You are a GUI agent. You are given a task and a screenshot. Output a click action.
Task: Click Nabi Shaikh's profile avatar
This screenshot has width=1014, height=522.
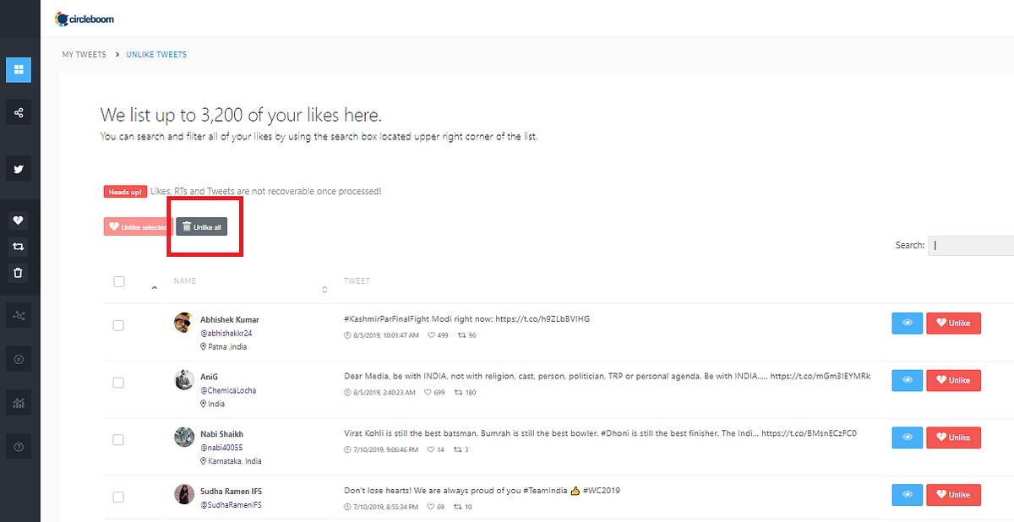(183, 437)
